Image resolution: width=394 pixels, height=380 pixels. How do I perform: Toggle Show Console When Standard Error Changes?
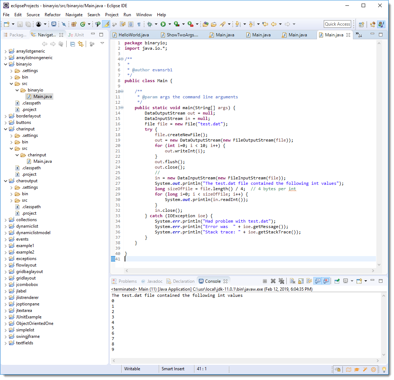click(326, 281)
